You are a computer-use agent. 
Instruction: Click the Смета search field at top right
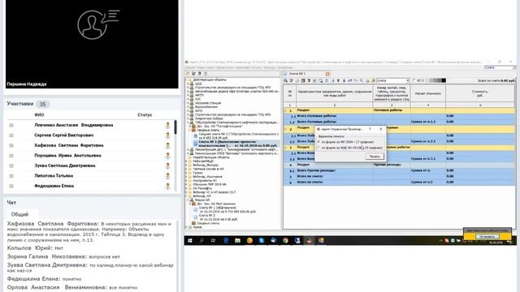tap(500, 67)
